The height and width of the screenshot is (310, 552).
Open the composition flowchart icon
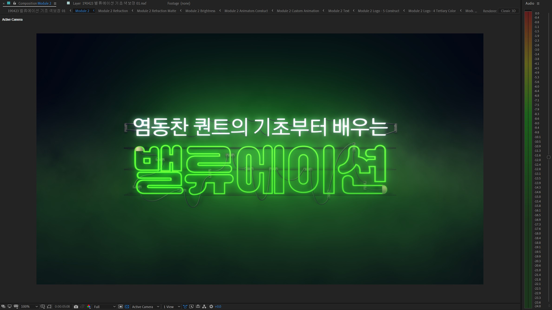click(x=204, y=307)
